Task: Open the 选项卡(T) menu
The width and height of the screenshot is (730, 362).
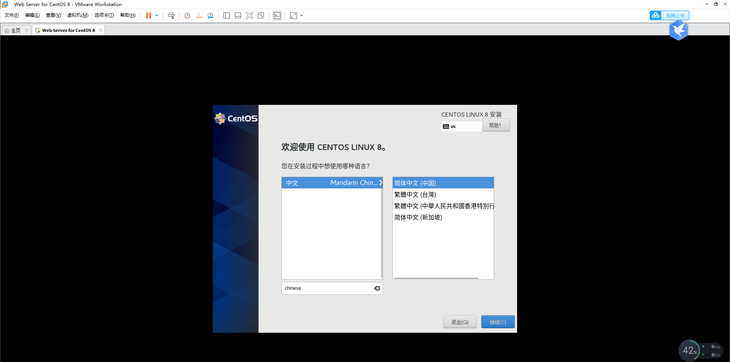Action: 104,16
